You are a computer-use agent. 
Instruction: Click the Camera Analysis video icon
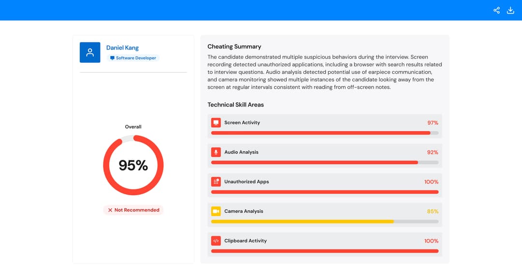[216, 211]
